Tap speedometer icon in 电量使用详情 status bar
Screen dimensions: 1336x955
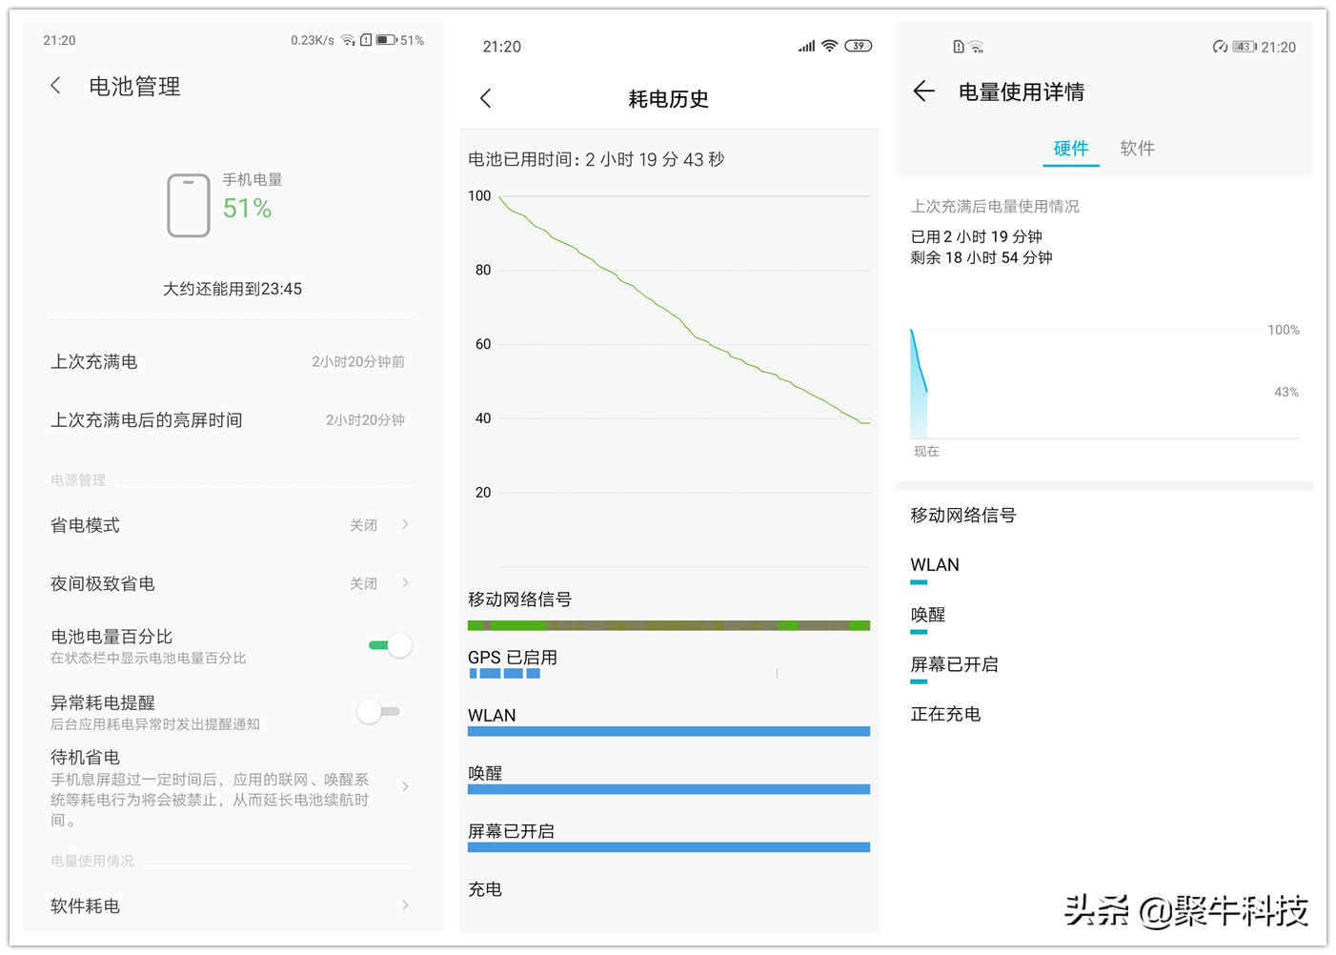(1220, 47)
